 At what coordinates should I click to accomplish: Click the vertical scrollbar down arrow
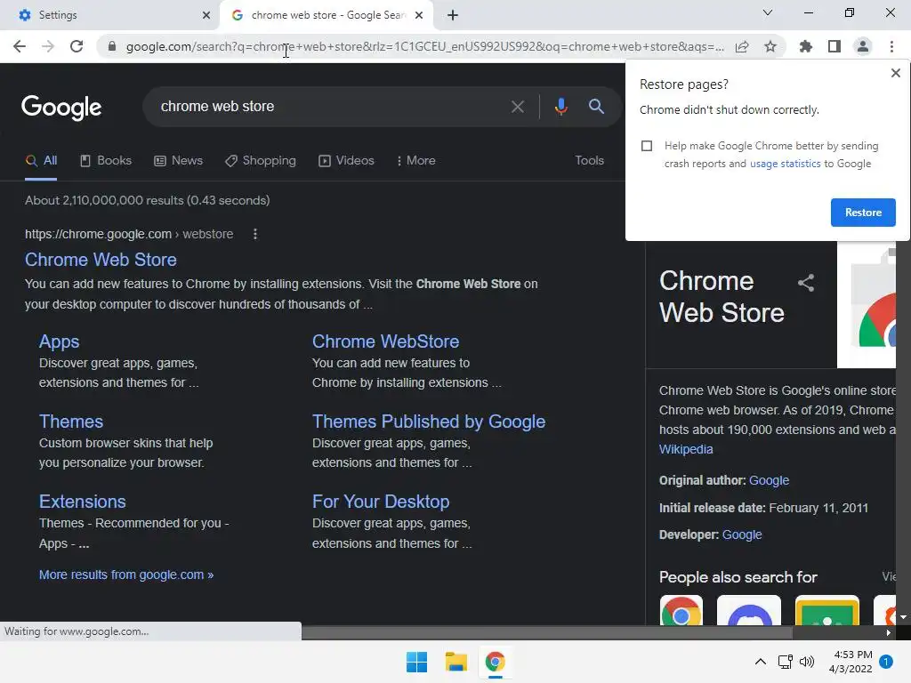(x=904, y=617)
